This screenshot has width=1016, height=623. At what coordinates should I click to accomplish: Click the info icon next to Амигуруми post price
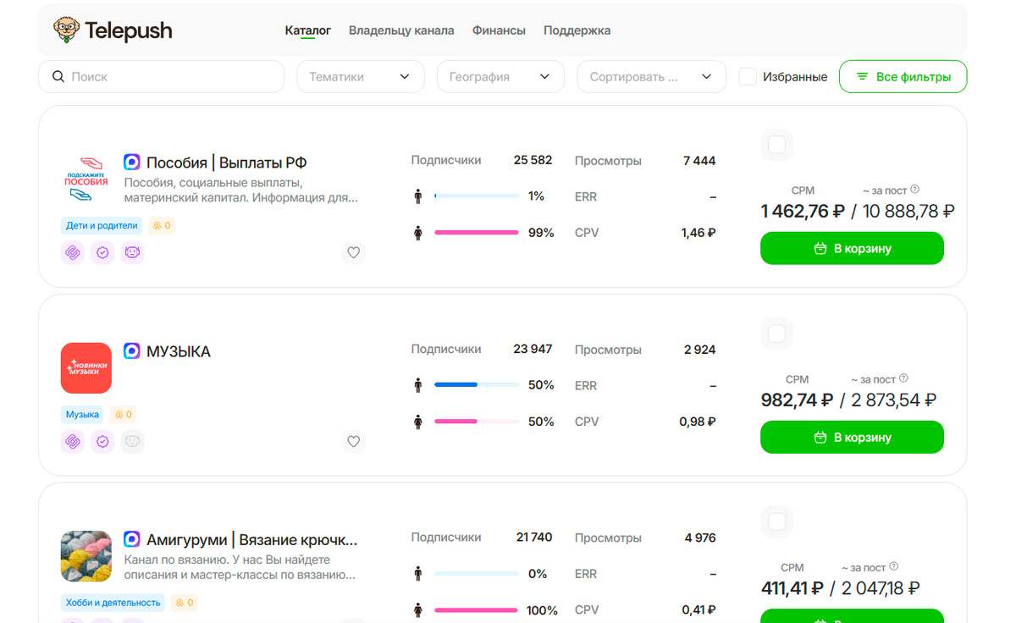(893, 566)
